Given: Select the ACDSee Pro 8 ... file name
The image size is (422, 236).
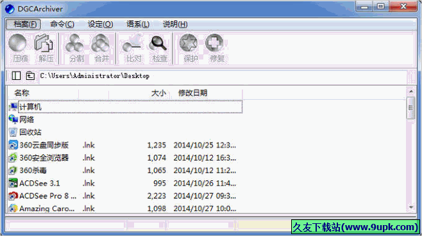Looking at the screenshot, I should coord(48,196).
